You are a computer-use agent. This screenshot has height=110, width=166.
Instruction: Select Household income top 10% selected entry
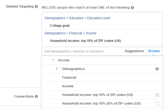[x=86, y=41]
